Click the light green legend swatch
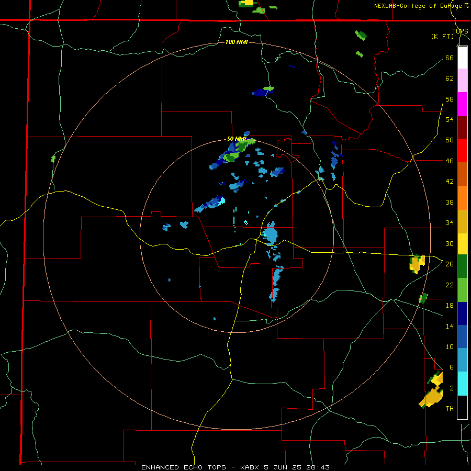 tap(462, 290)
